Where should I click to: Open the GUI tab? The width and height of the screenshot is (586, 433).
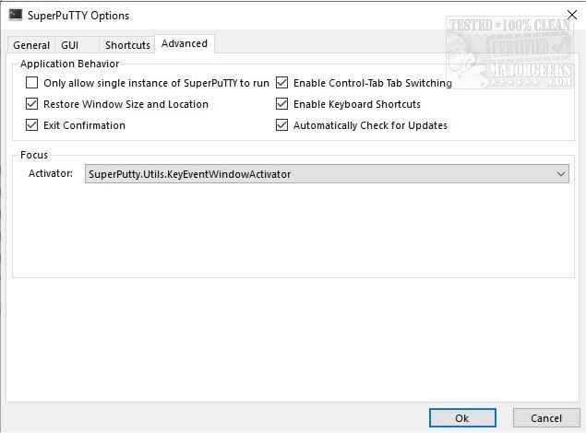point(70,45)
